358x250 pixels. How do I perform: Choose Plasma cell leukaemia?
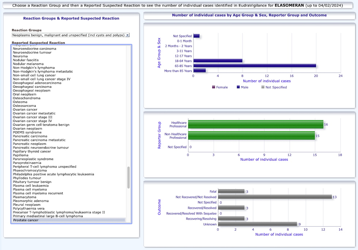(x=31, y=185)
